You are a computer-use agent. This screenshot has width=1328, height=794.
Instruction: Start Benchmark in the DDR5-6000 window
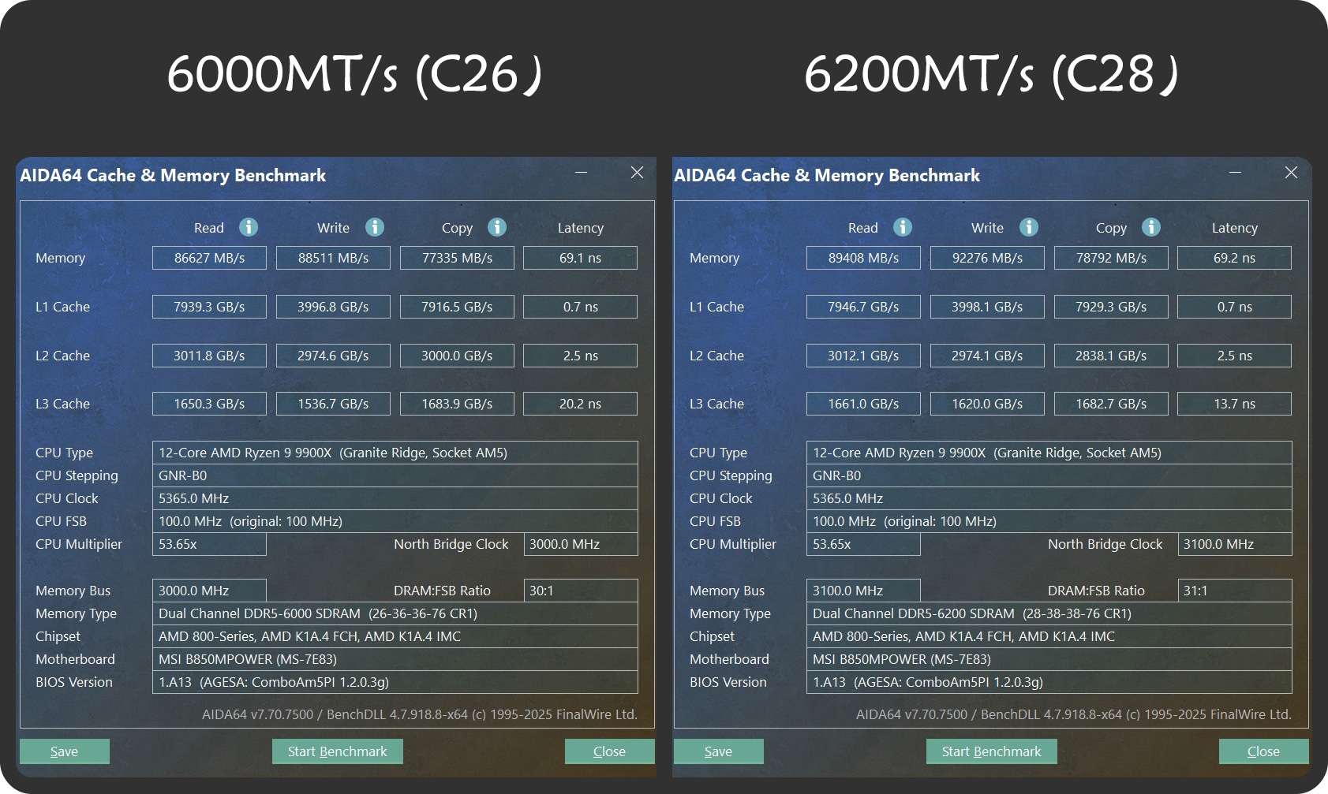pos(338,751)
